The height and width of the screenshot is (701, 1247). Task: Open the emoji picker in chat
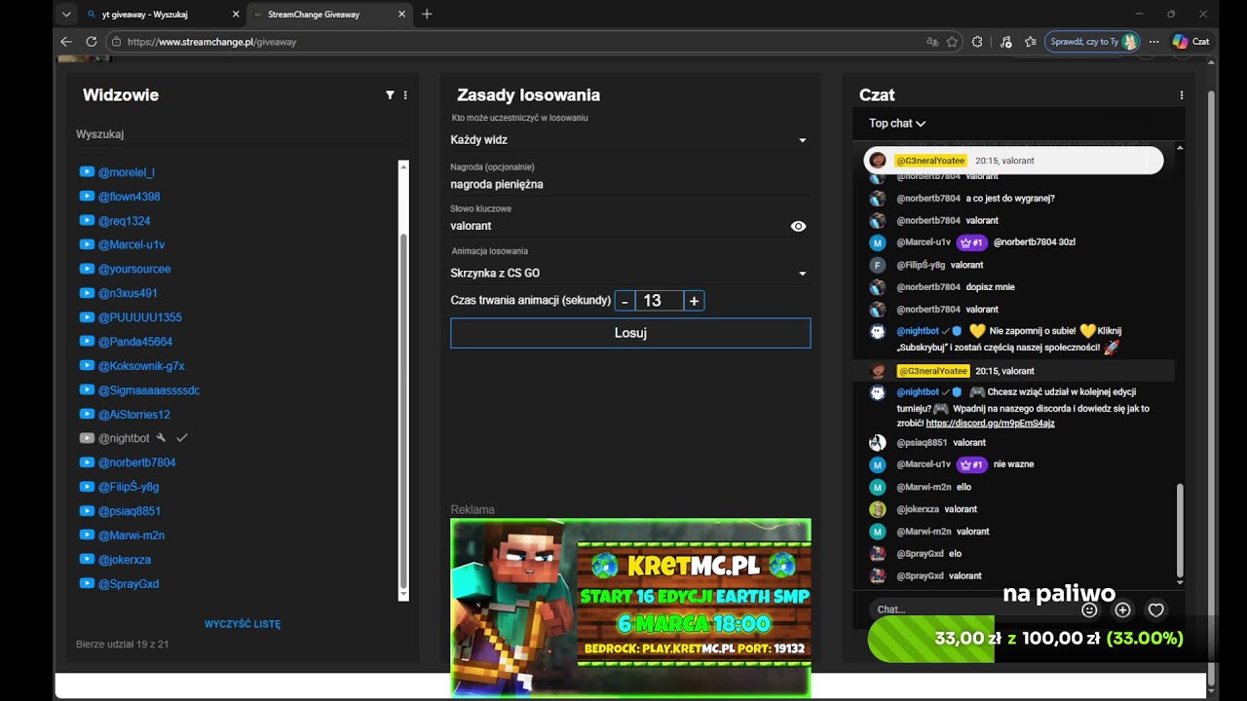1090,610
